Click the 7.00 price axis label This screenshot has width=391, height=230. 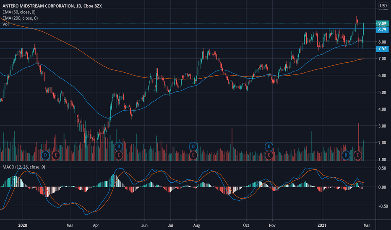(x=382, y=59)
